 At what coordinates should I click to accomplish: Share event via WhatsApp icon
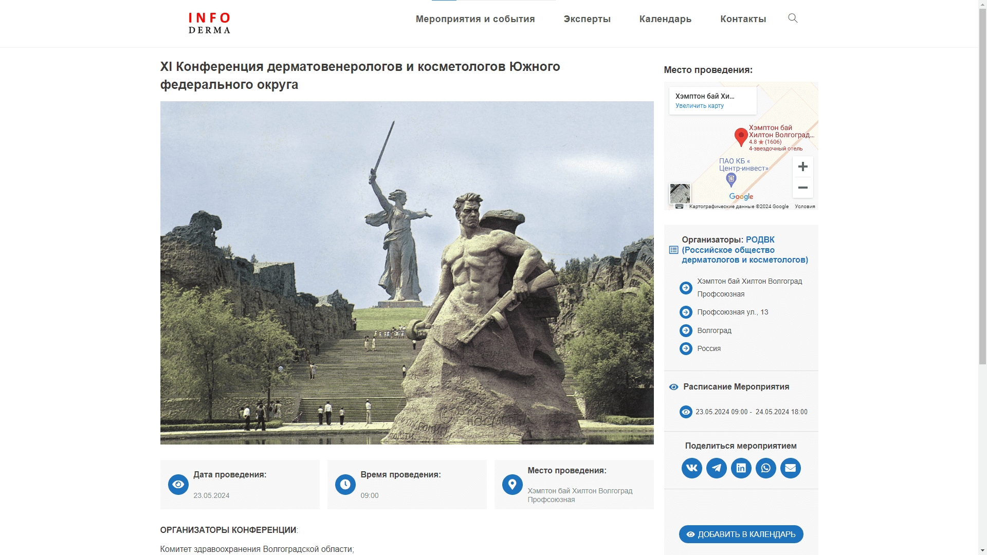click(x=765, y=468)
